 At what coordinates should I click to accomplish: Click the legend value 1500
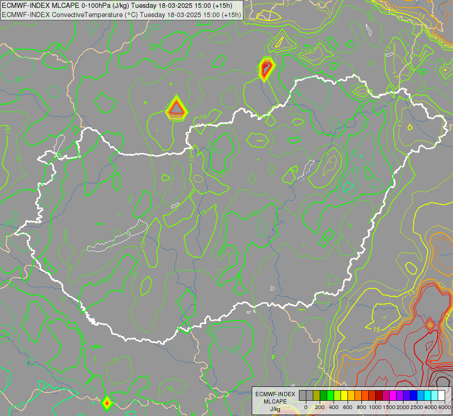pos(390,407)
